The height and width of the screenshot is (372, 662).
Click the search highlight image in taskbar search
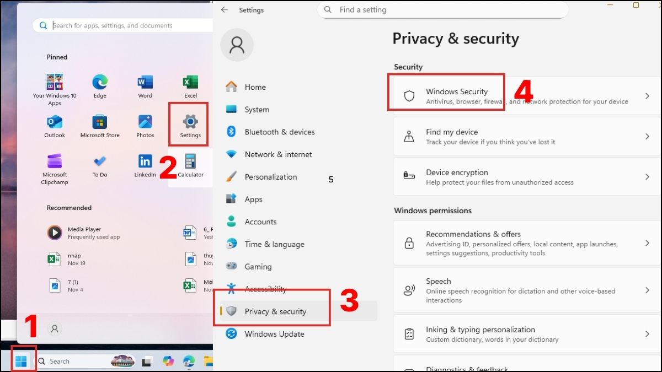(x=122, y=362)
